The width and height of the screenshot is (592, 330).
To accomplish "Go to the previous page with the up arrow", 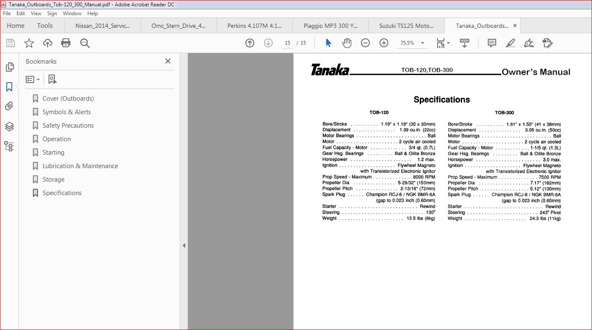I will [x=250, y=43].
